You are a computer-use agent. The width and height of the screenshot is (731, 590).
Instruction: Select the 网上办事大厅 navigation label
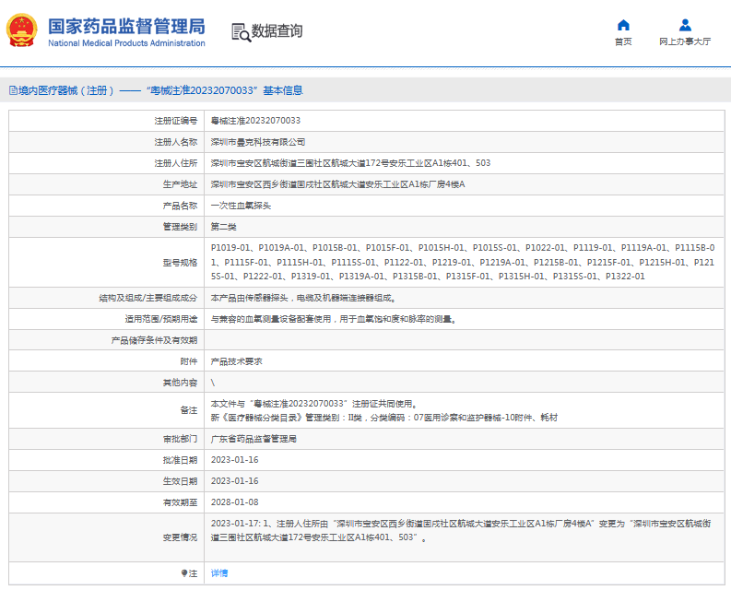coord(685,41)
